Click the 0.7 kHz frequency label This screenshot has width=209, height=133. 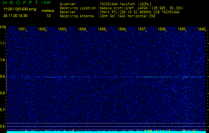coord(3,110)
